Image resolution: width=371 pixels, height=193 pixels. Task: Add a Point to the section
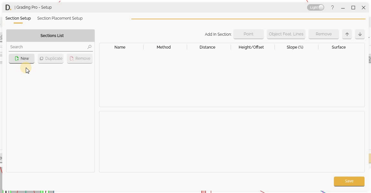248,34
